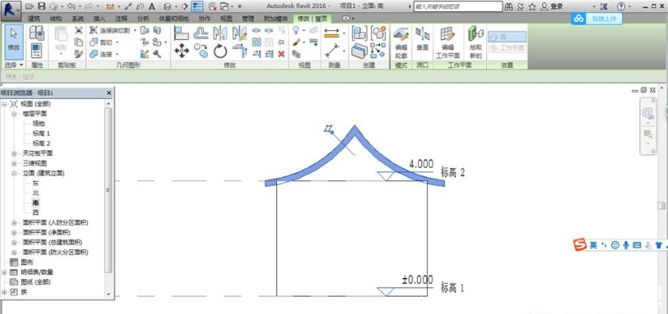Click the project browser vertical scrollbar
This screenshot has width=668, height=314.
109,190
